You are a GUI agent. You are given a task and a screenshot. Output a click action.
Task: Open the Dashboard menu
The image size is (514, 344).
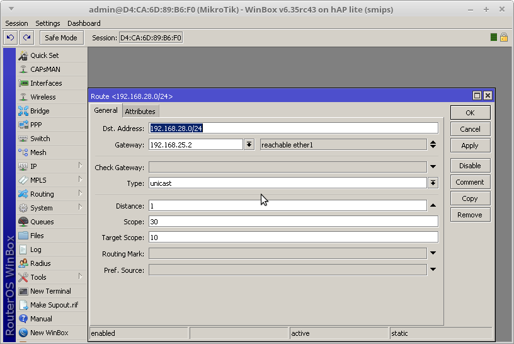[x=84, y=23]
